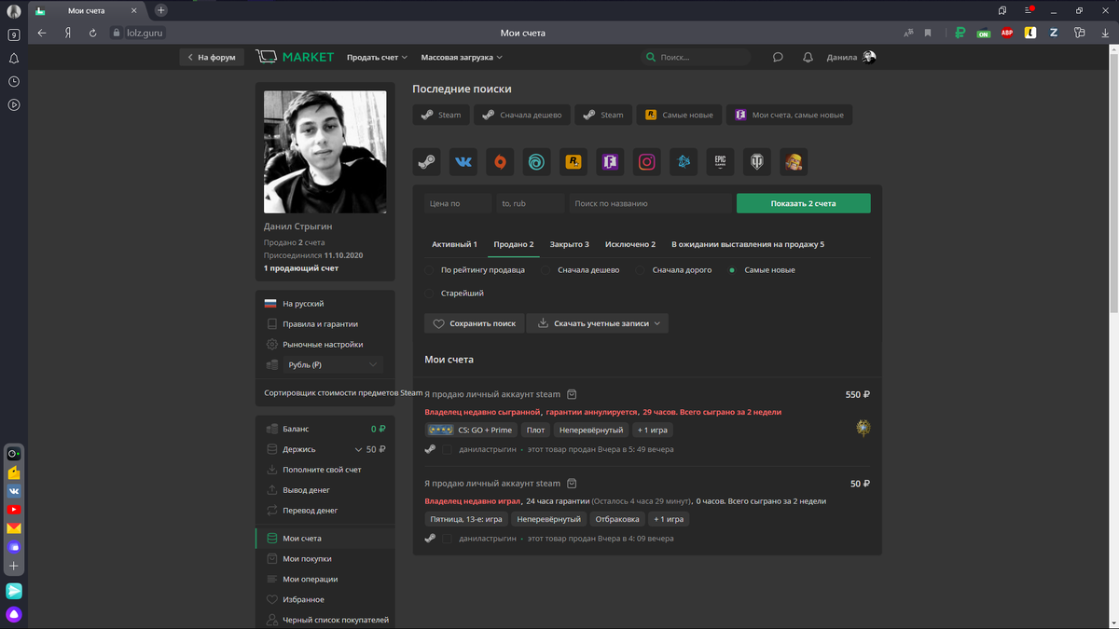This screenshot has height=629, width=1119.
Task: Switch to 'Закрыто 3' tab
Action: pos(569,244)
